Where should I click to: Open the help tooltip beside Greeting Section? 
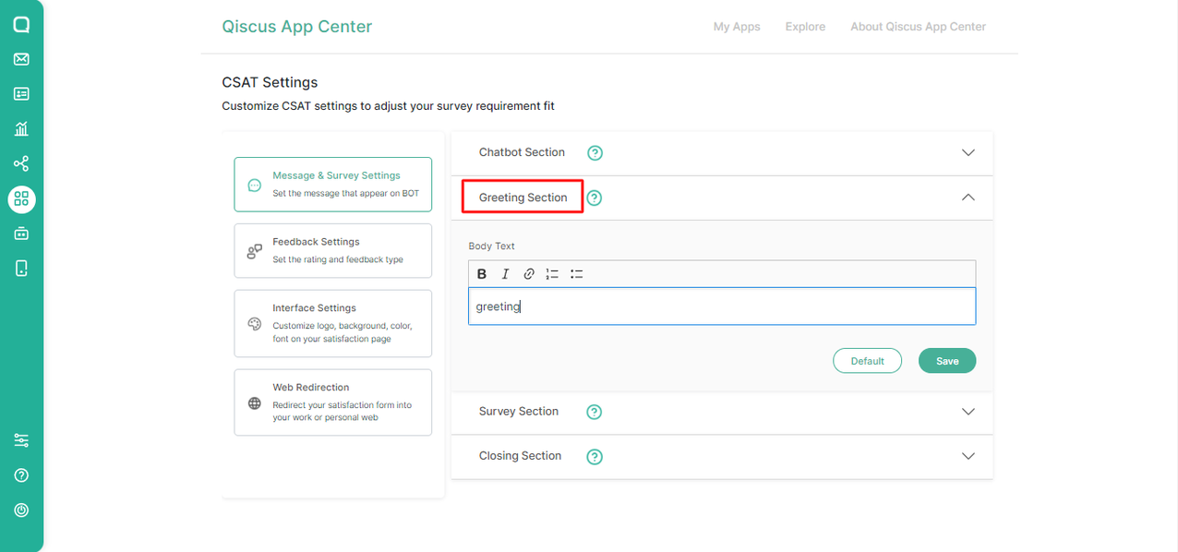pos(594,198)
